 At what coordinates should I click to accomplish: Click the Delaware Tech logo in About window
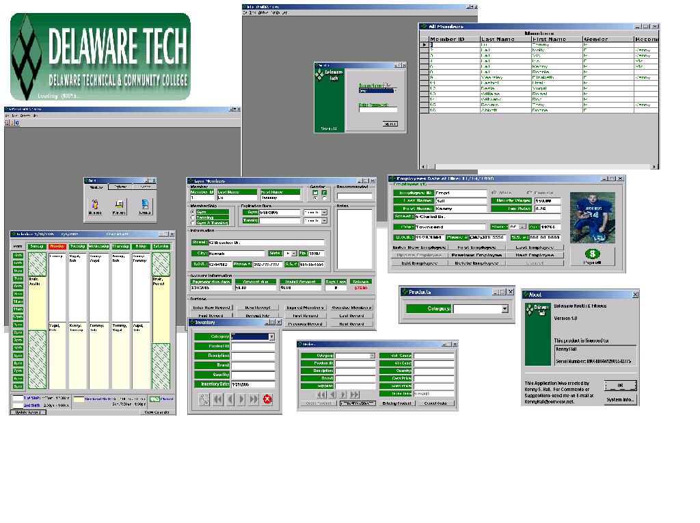click(x=537, y=310)
